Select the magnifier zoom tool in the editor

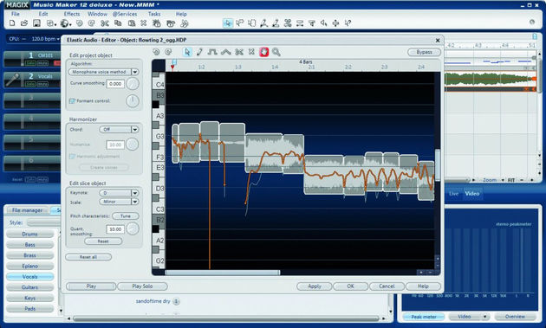[x=276, y=52]
